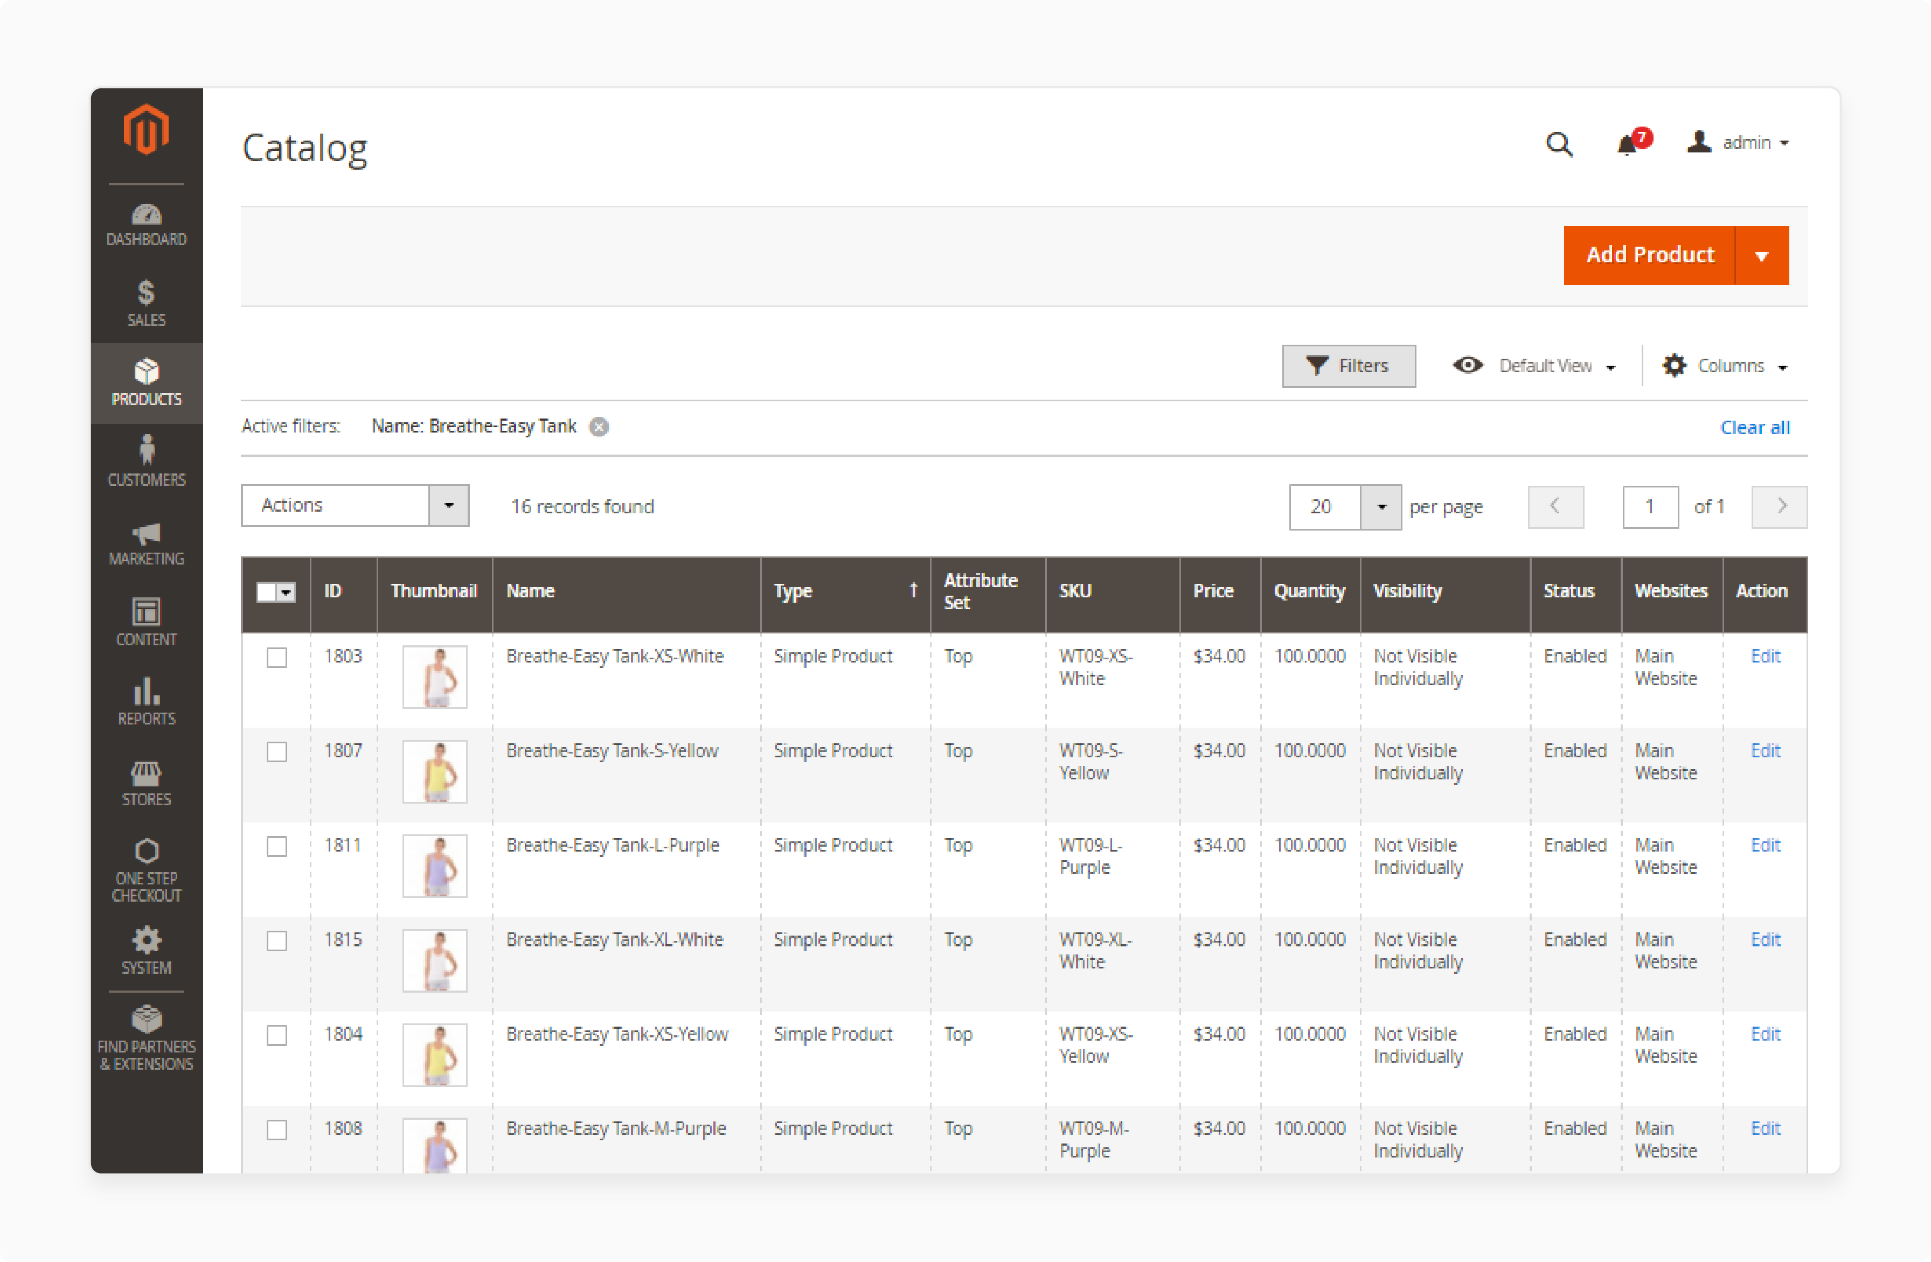
Task: Open the Filters panel
Action: (x=1349, y=366)
